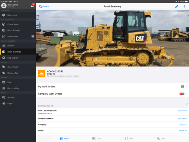
Task: Click the My Work Orders chevron
Action: [186, 86]
